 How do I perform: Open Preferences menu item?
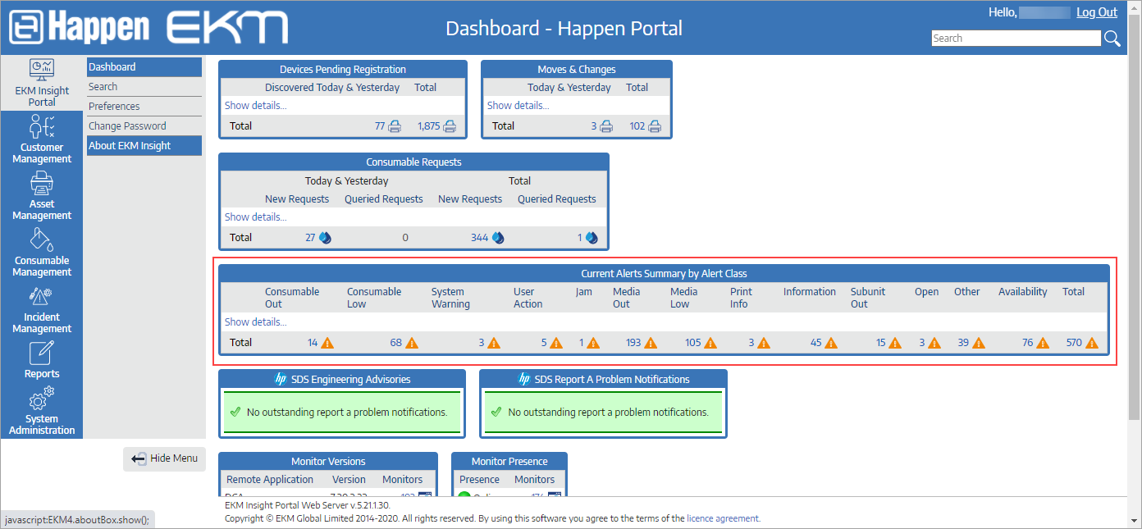click(144, 107)
